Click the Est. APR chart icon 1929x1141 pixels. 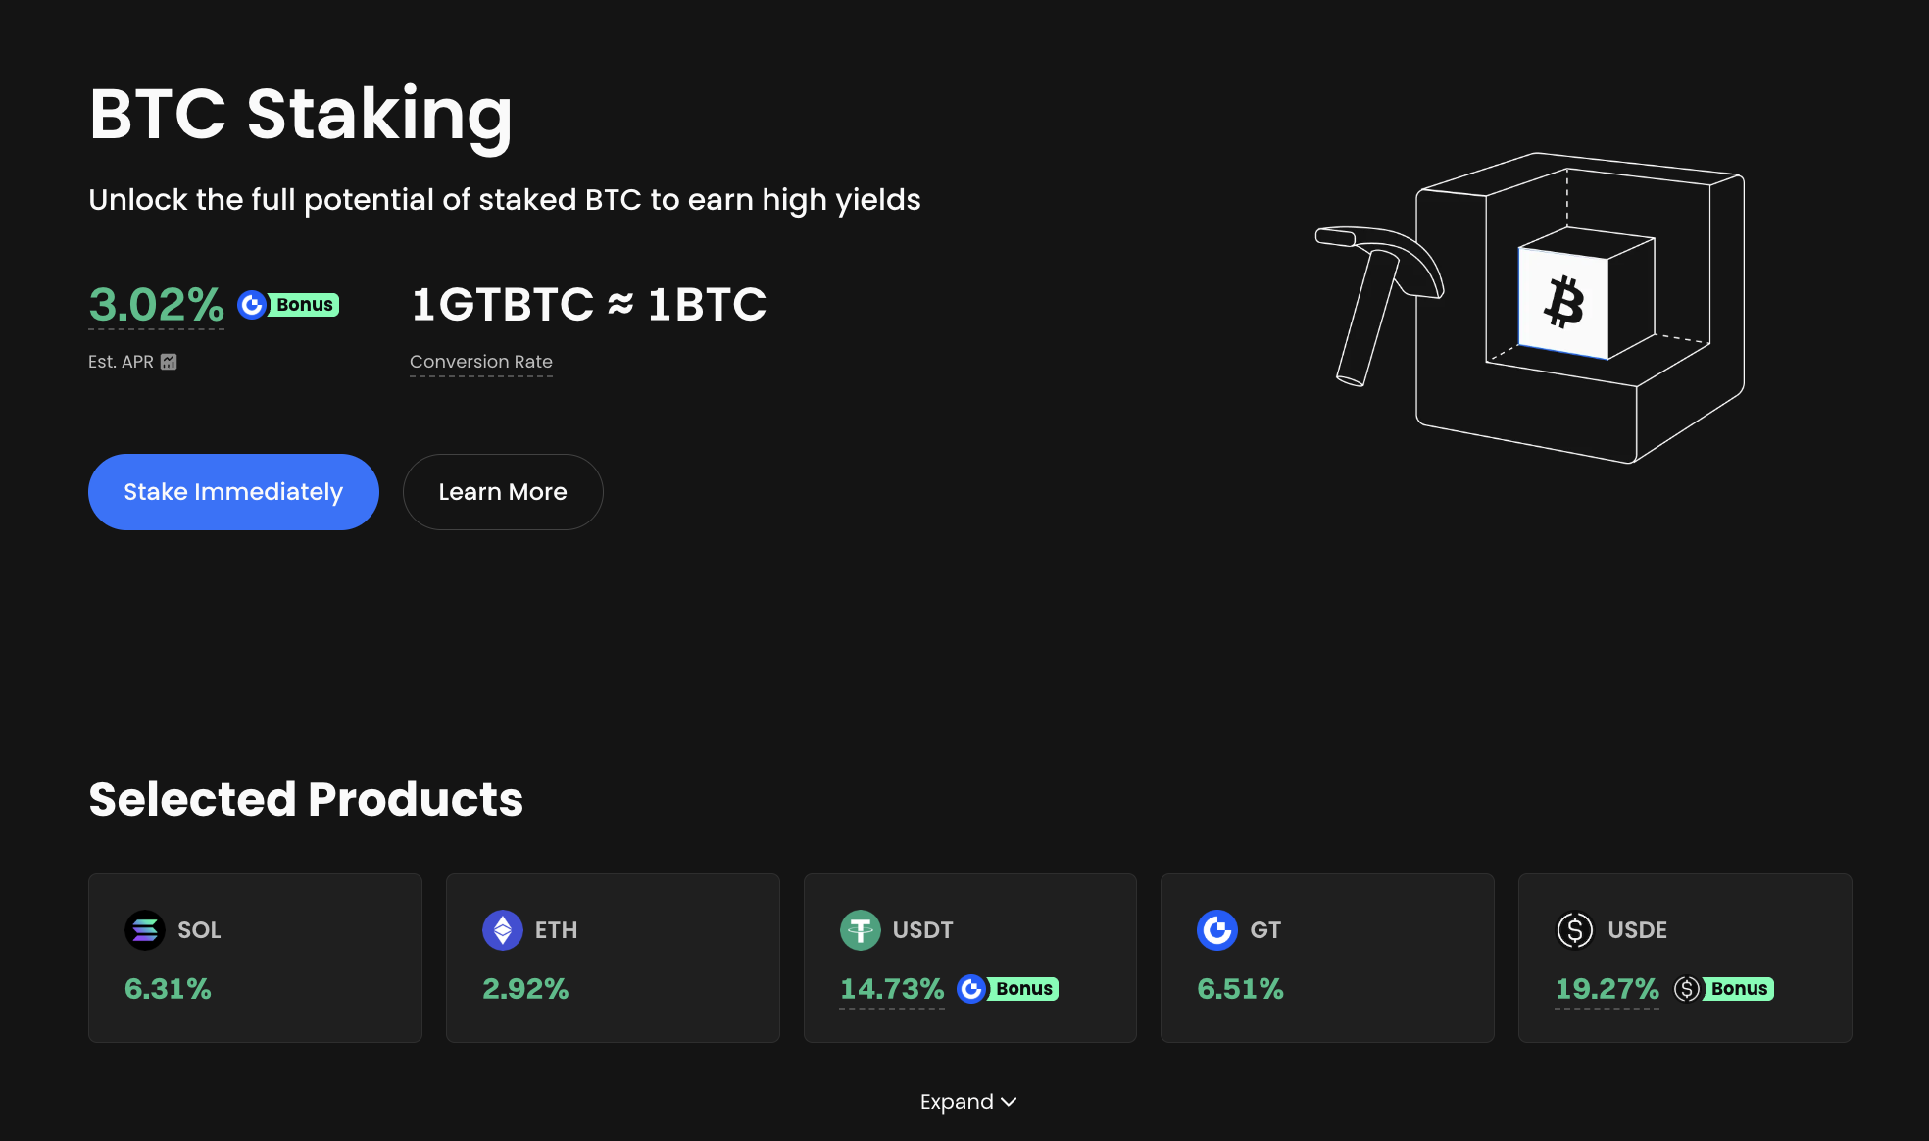coord(169,362)
